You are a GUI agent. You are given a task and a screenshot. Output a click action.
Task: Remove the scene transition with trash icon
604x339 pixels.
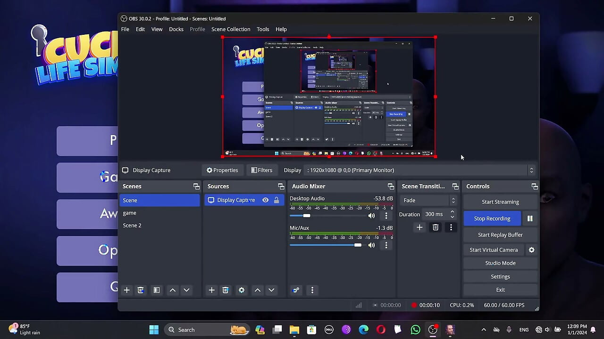(436, 227)
